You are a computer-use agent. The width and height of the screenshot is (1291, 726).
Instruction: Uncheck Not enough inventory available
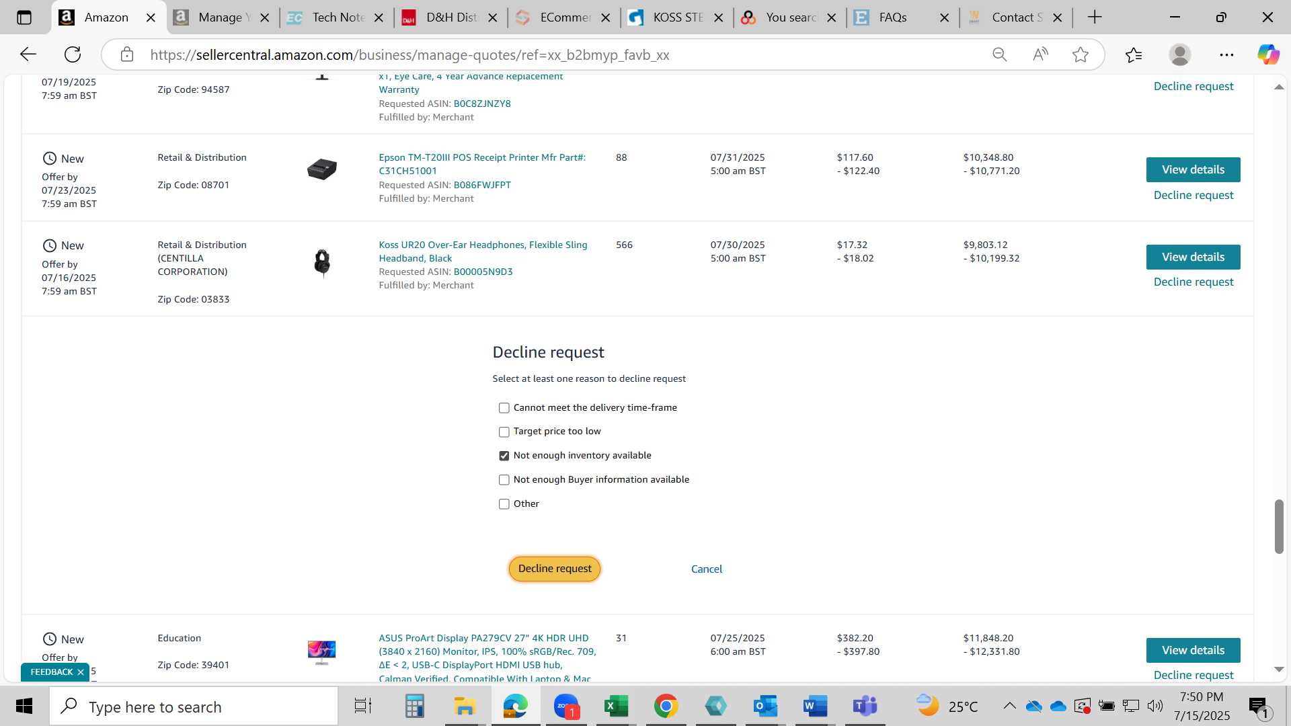pos(504,456)
